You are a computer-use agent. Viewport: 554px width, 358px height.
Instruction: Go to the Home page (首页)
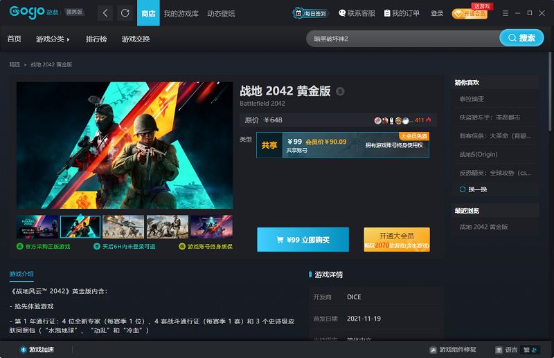tap(14, 39)
